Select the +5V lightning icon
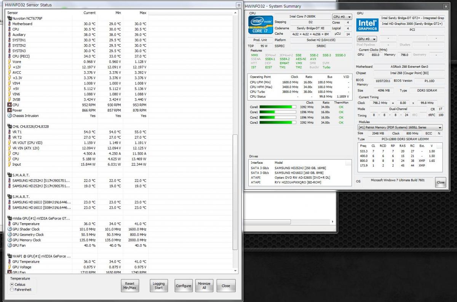 [10, 89]
